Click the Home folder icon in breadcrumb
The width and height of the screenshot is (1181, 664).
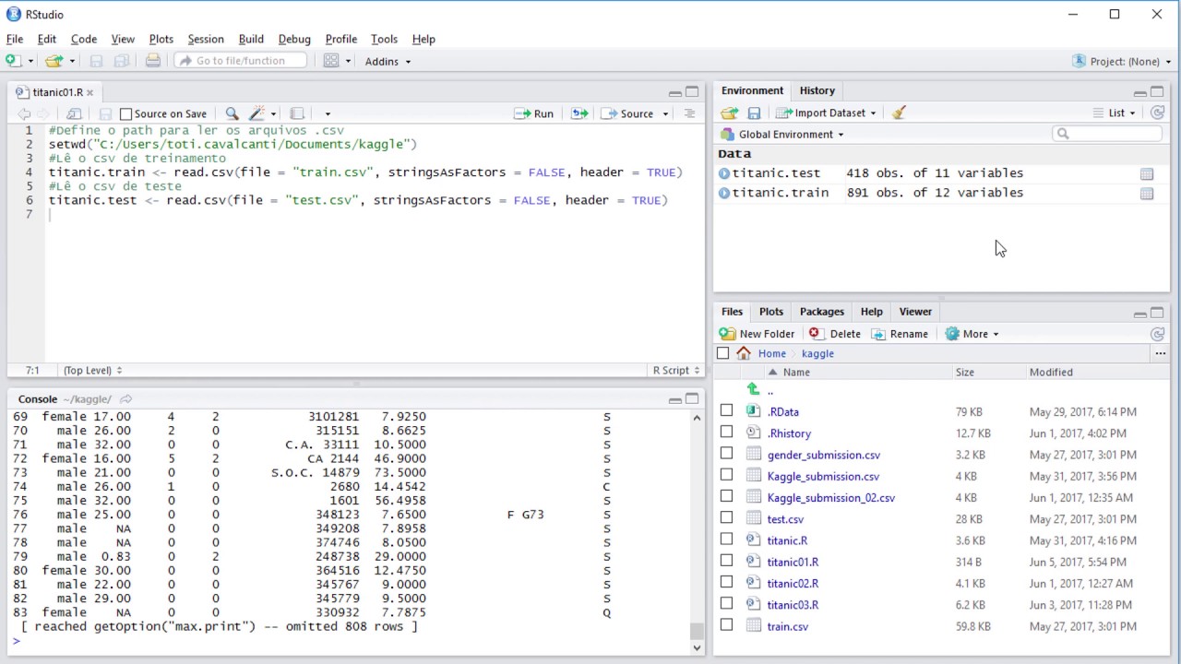pos(744,353)
